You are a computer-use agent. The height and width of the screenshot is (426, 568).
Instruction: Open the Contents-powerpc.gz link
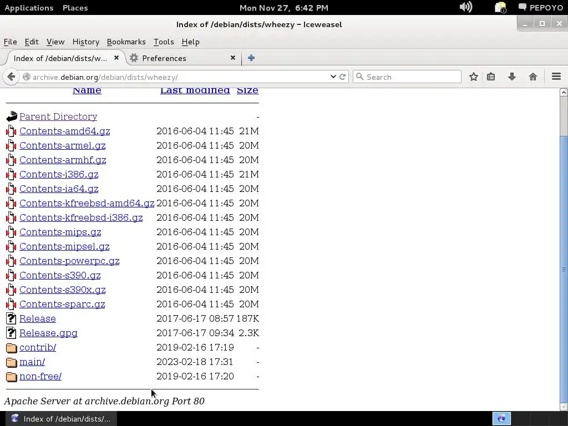(69, 261)
